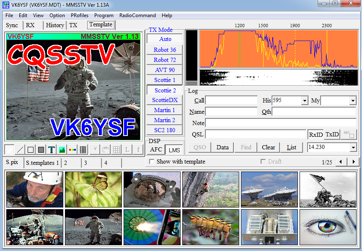Screen dimensions: 362x251
Task: Open the PRofiles menu
Action: 80,15
